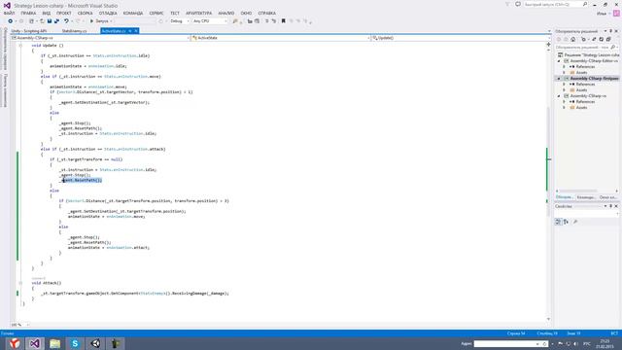The image size is (622, 350).
Task: Open the Update() member navigation dropdown
Action: pyautogui.click(x=461, y=38)
